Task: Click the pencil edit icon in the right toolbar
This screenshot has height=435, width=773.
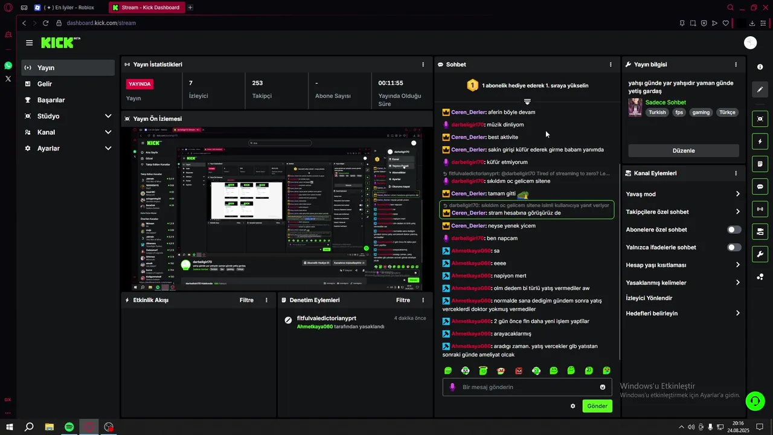Action: point(760,89)
